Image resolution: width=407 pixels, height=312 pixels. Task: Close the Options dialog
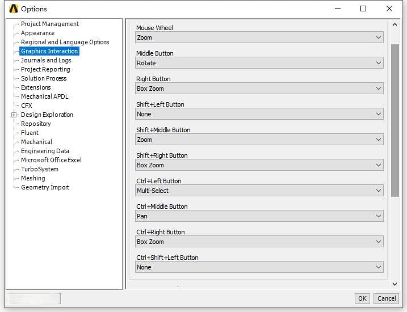point(389,9)
